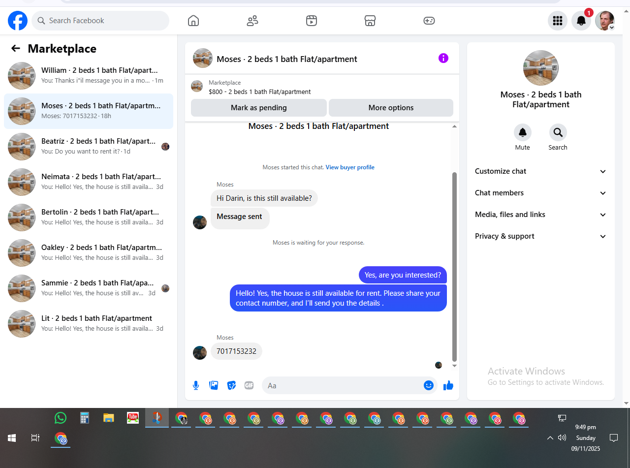The width and height of the screenshot is (630, 468).
Task: Focus the Search Facebook field
Action: [100, 21]
